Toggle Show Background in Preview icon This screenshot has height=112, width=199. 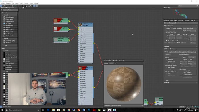click(x=22, y=6)
